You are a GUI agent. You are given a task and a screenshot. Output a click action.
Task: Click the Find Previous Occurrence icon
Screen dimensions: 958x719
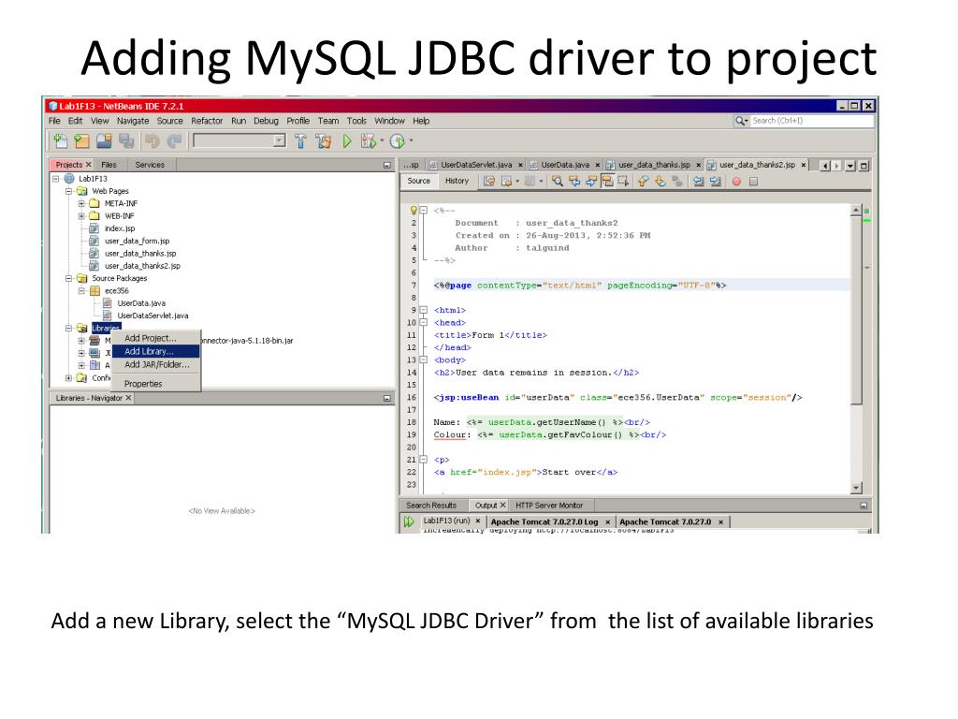point(574,181)
